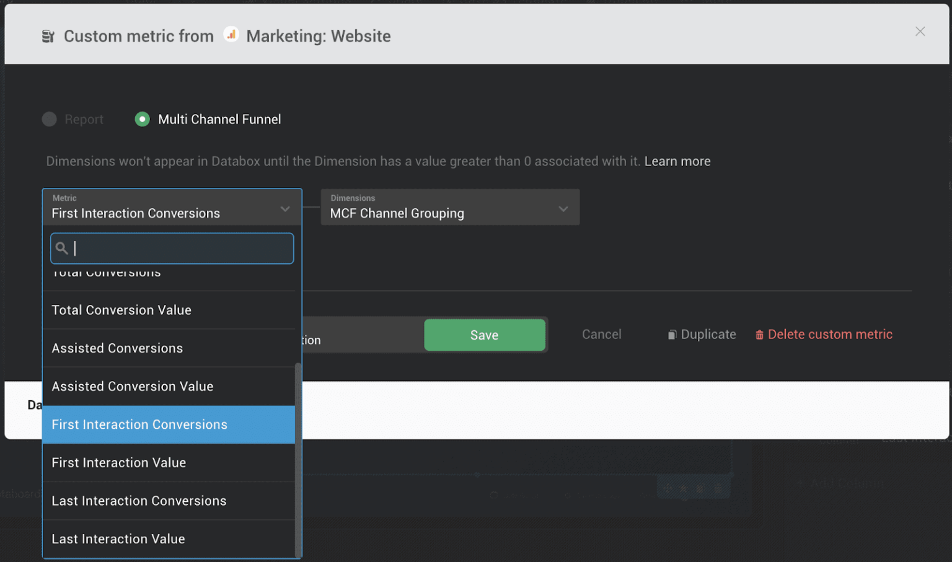Select the Report radio button
952x562 pixels.
point(50,119)
